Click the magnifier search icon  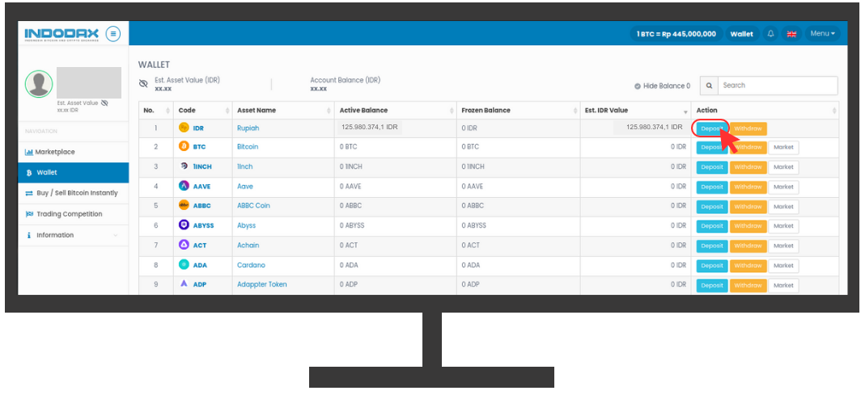click(x=709, y=86)
